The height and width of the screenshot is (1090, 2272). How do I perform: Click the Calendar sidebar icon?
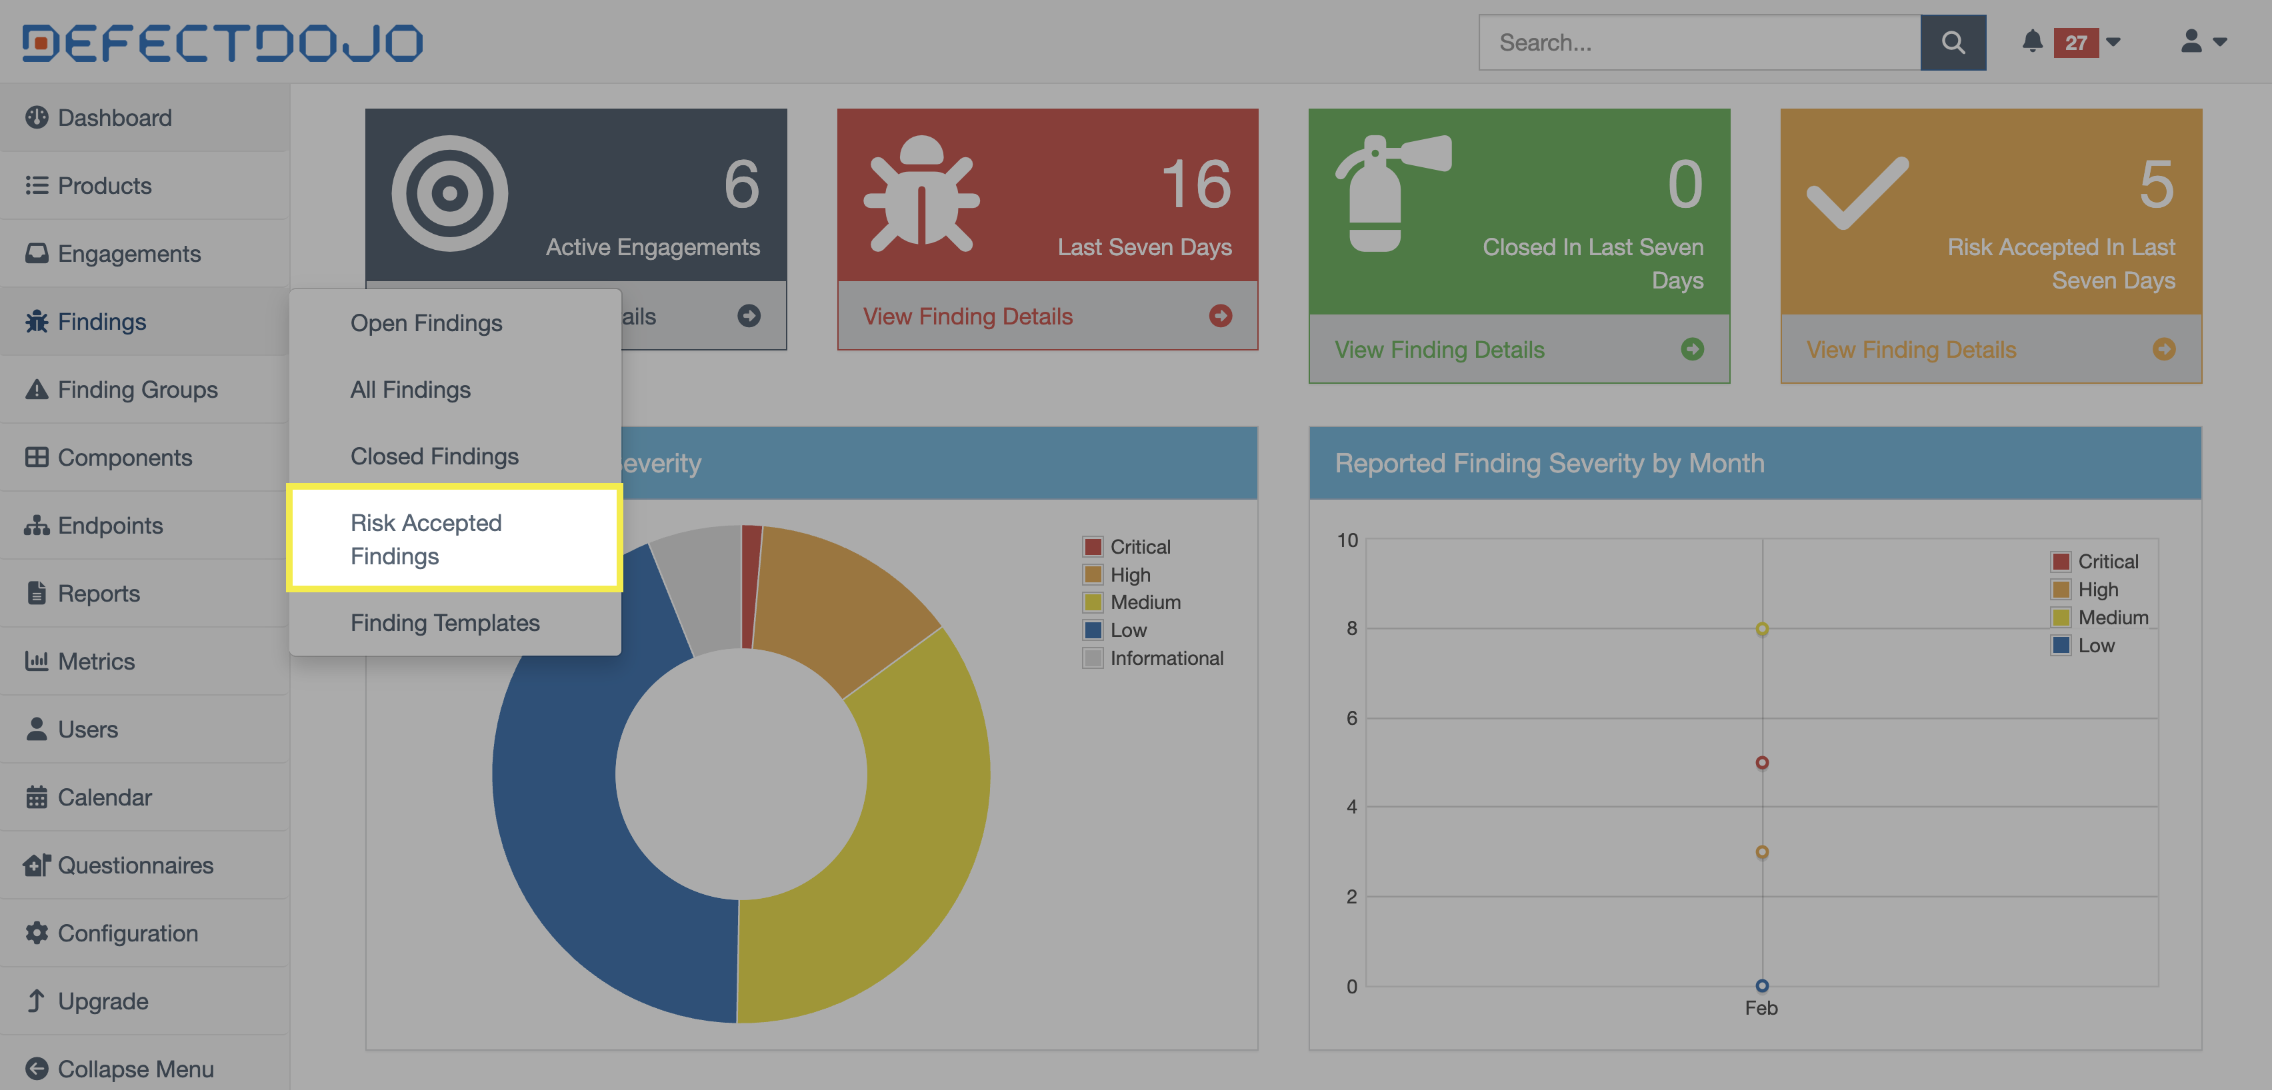[36, 798]
